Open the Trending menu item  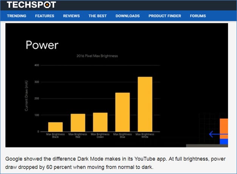pyautogui.click(x=17, y=16)
